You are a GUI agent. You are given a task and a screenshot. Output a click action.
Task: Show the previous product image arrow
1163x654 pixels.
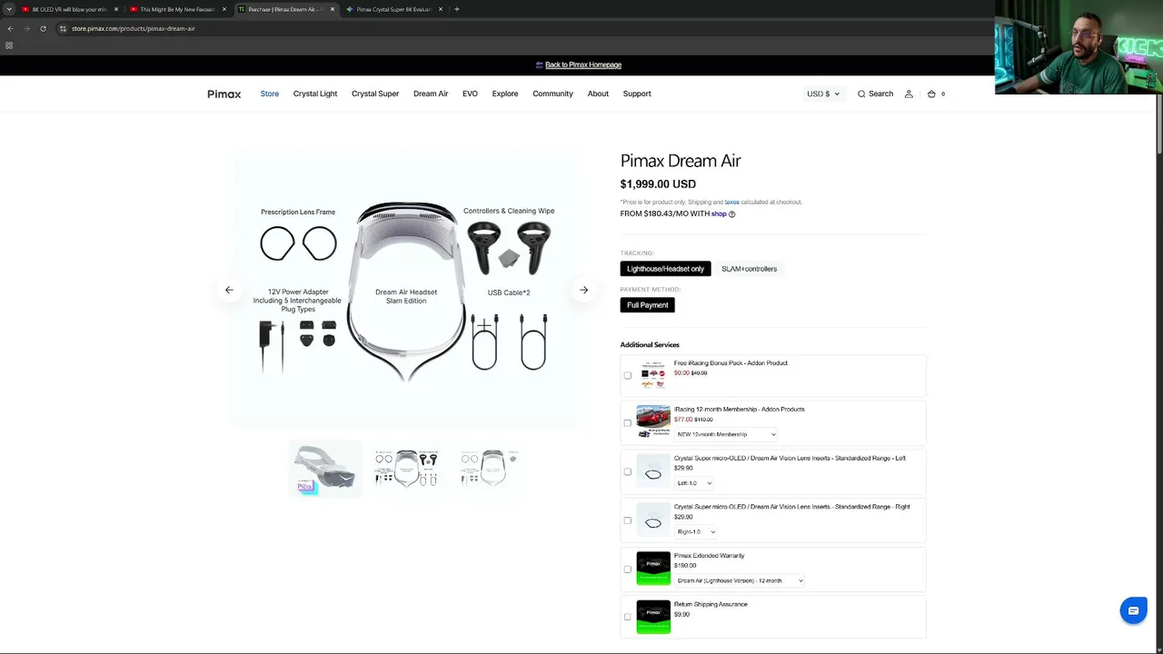pyautogui.click(x=229, y=290)
